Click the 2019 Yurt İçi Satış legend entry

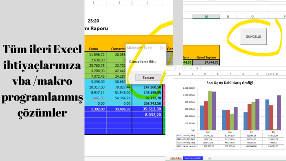[187, 143]
